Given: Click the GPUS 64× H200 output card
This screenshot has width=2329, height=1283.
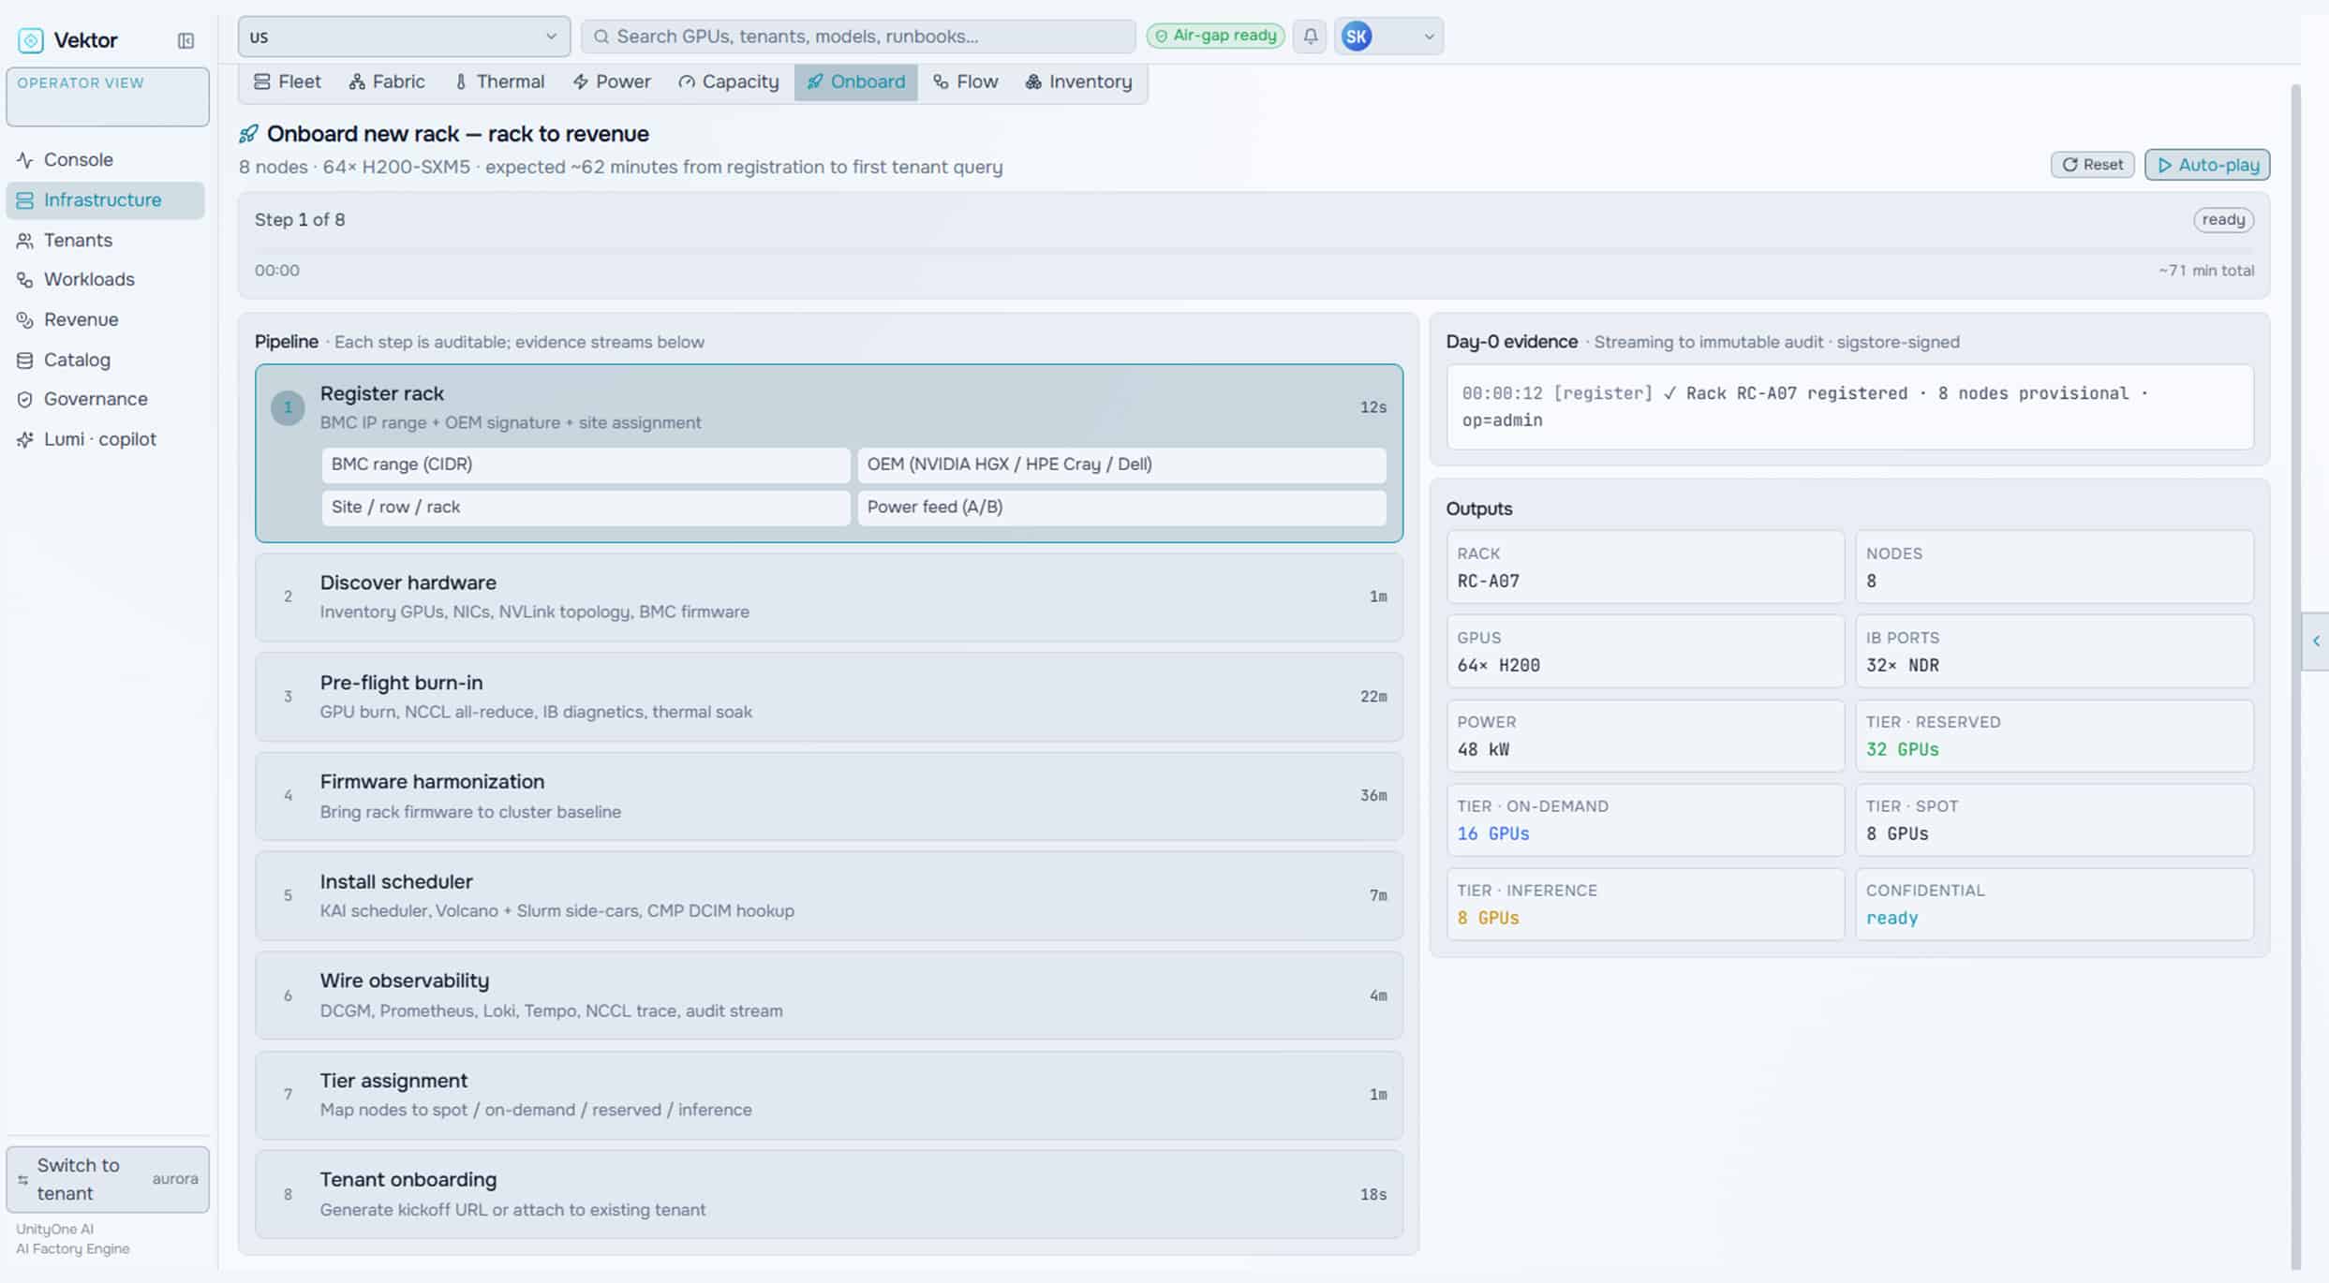Looking at the screenshot, I should click(1645, 652).
